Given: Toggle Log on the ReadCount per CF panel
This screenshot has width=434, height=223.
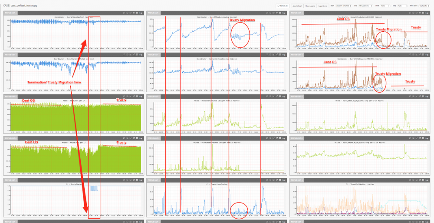Looking at the screenshot, I should (140, 96).
